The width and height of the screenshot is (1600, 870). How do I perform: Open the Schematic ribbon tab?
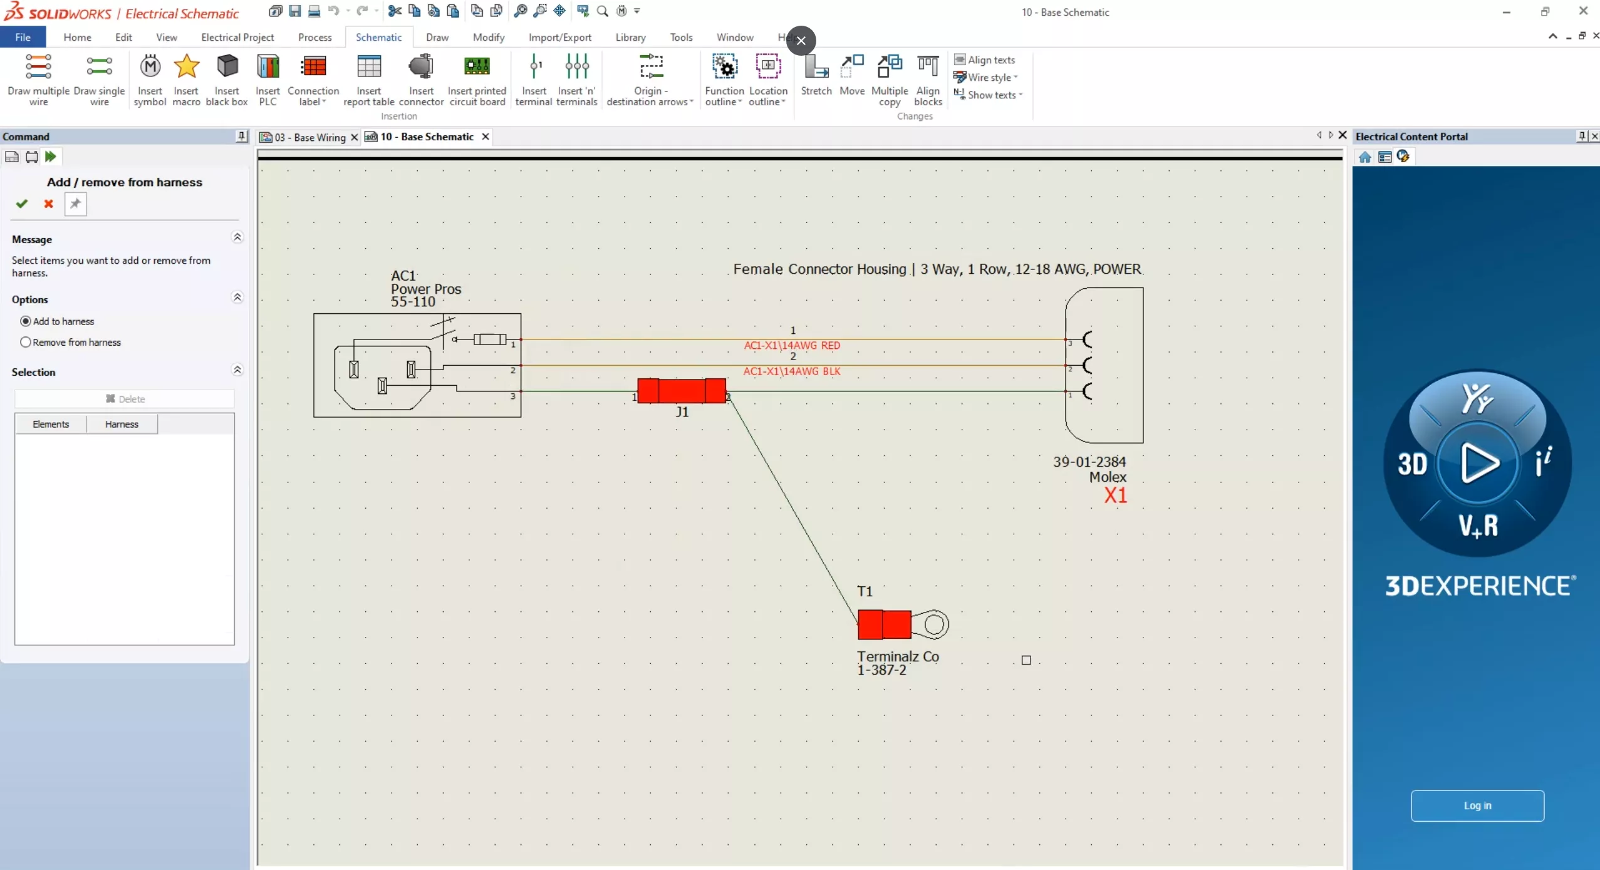pyautogui.click(x=378, y=38)
